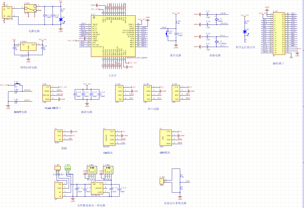Click the 'BOOT0' net label
The image size is (304, 208).
coord(27,90)
